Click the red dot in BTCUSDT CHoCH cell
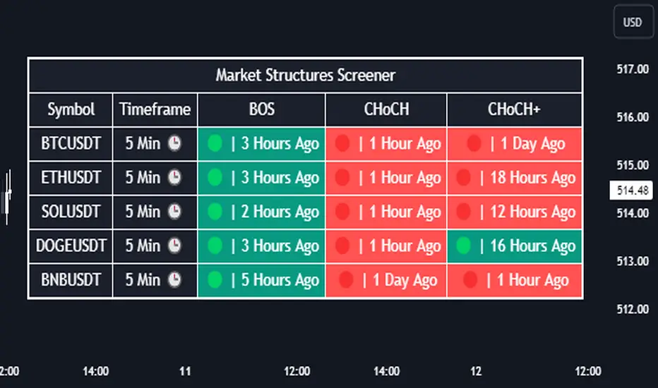The width and height of the screenshot is (658, 388). point(342,144)
